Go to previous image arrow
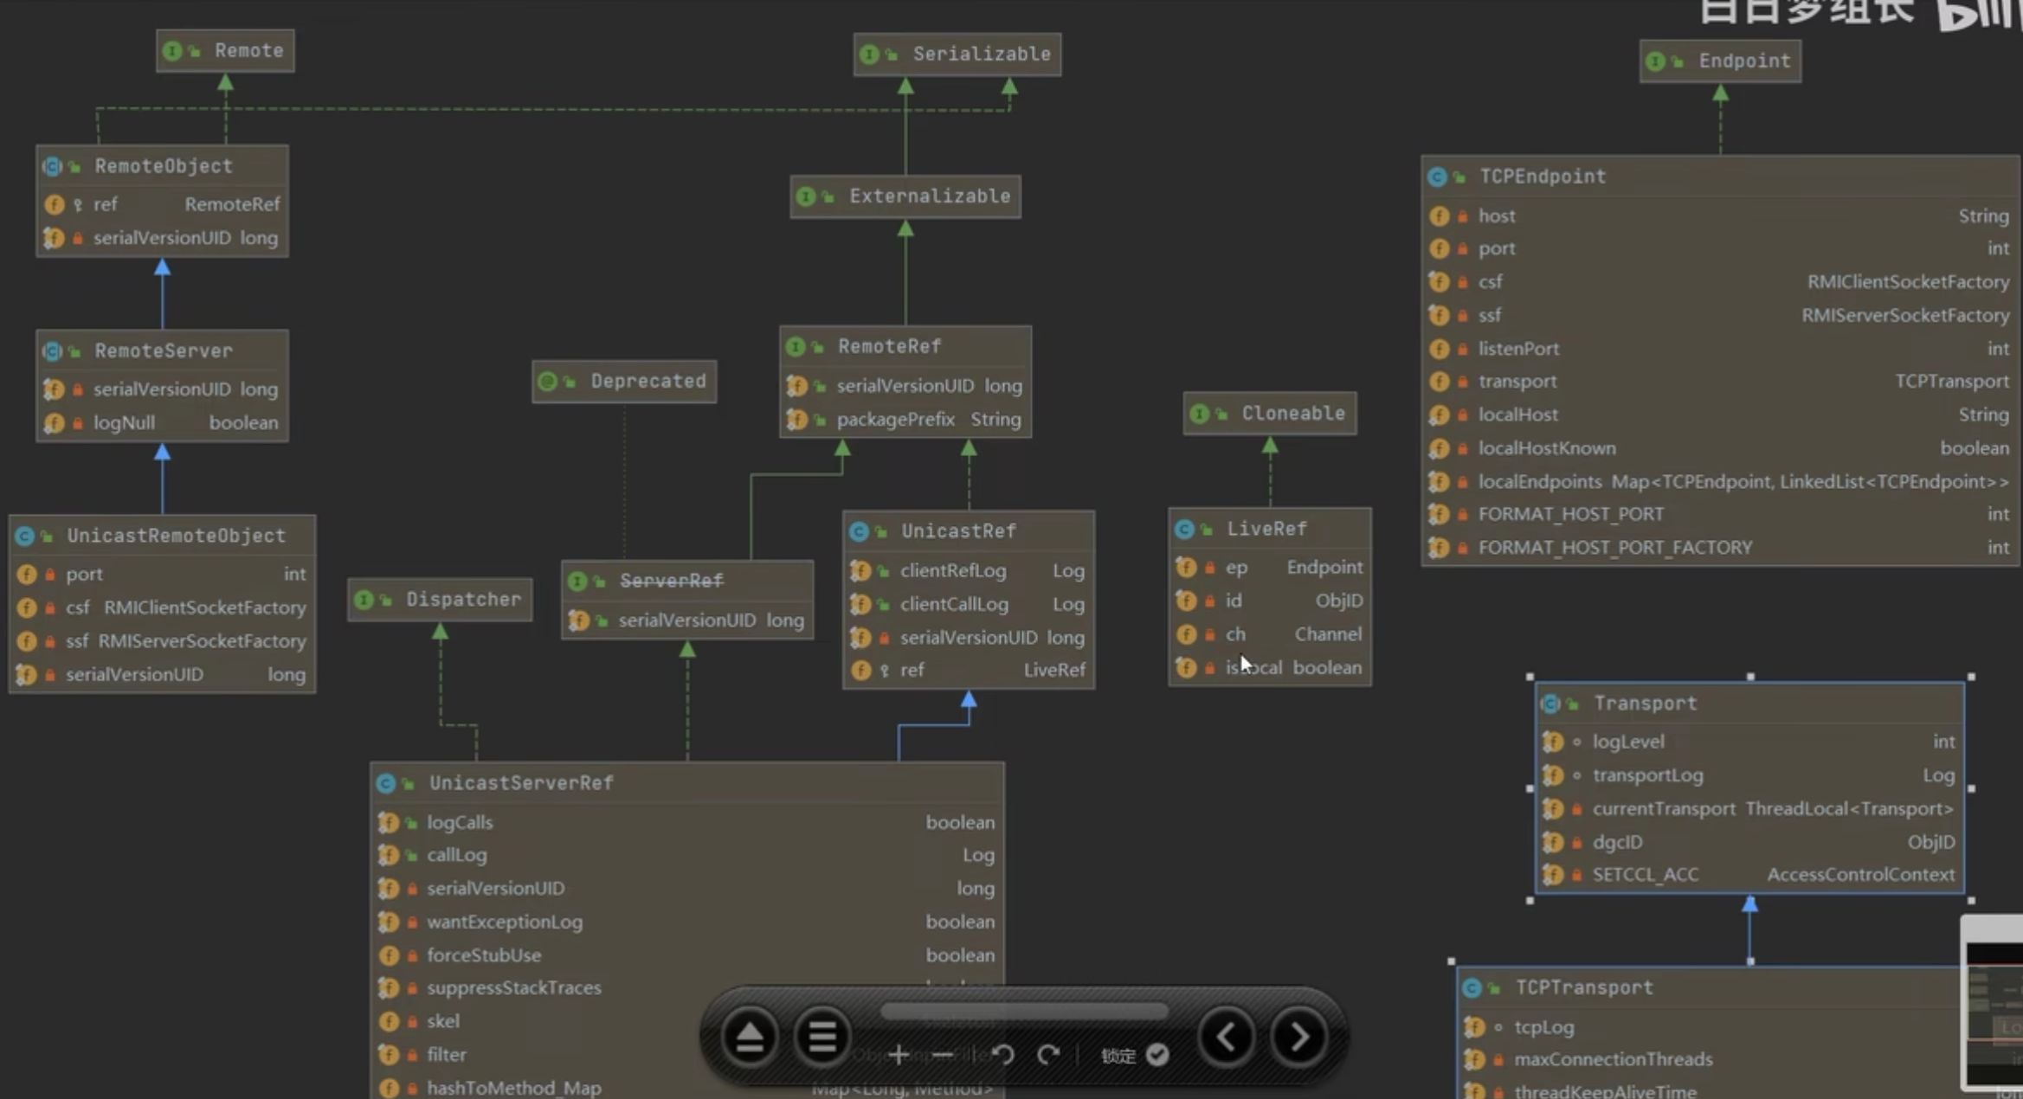 1227,1036
